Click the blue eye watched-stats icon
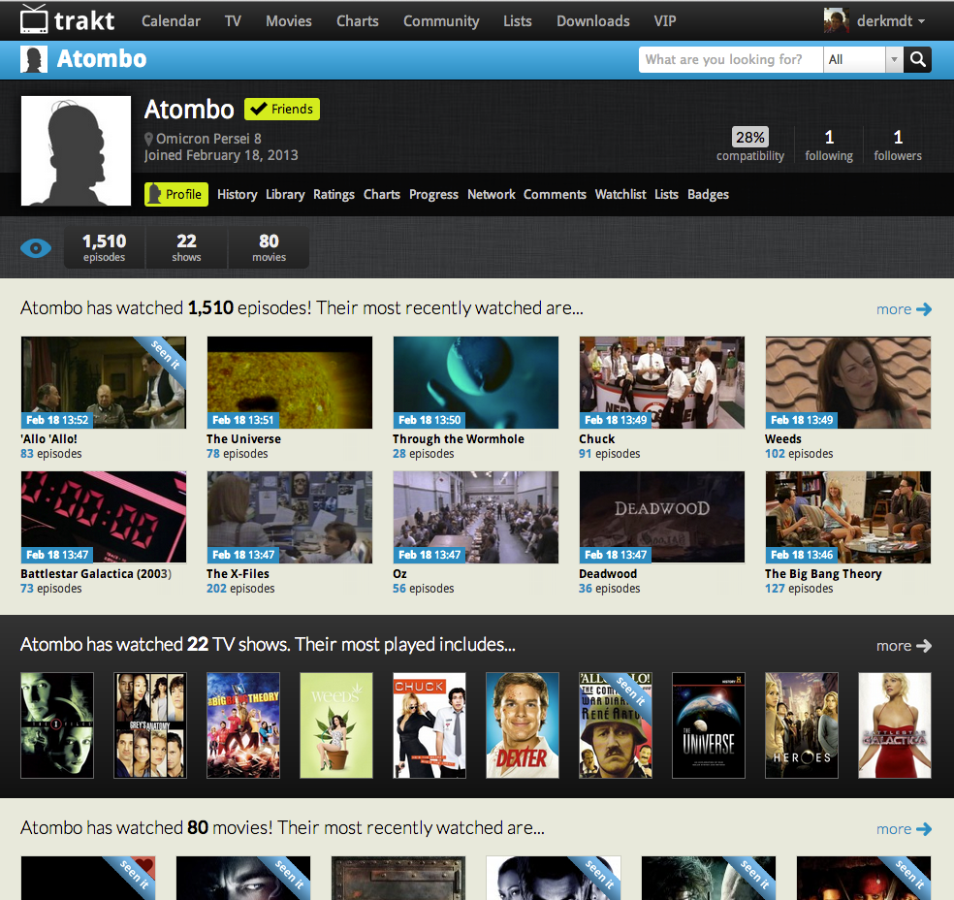 [36, 247]
